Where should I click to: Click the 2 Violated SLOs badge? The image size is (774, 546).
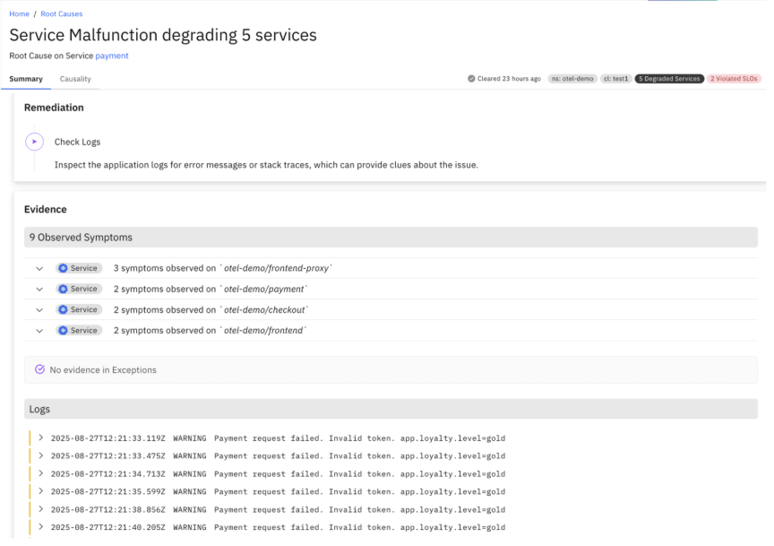pos(734,79)
